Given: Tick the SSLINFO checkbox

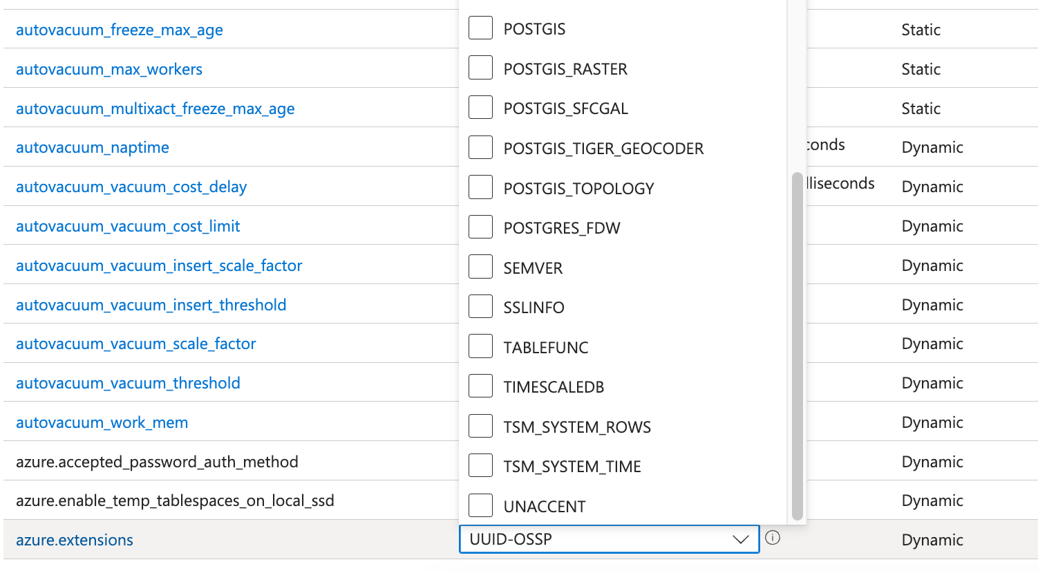Looking at the screenshot, I should 480,307.
